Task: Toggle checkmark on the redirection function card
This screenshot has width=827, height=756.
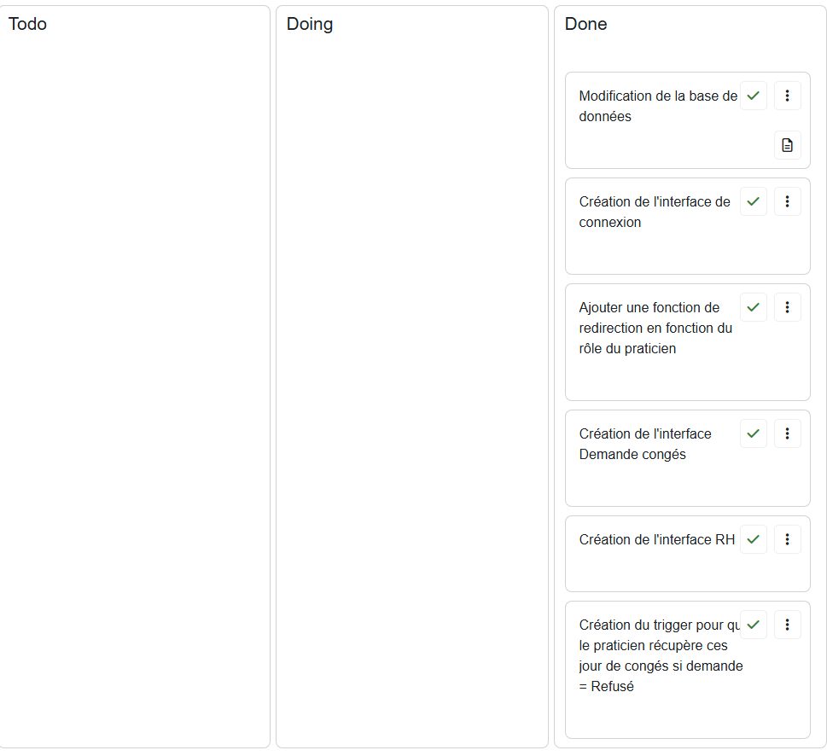Action: pyautogui.click(x=753, y=307)
